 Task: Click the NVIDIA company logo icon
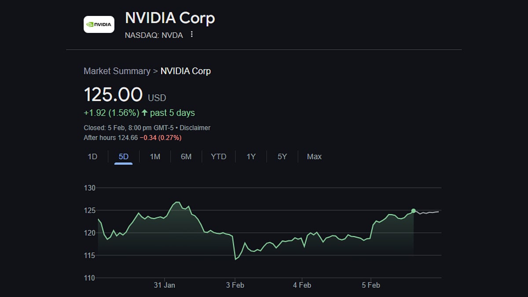(99, 24)
